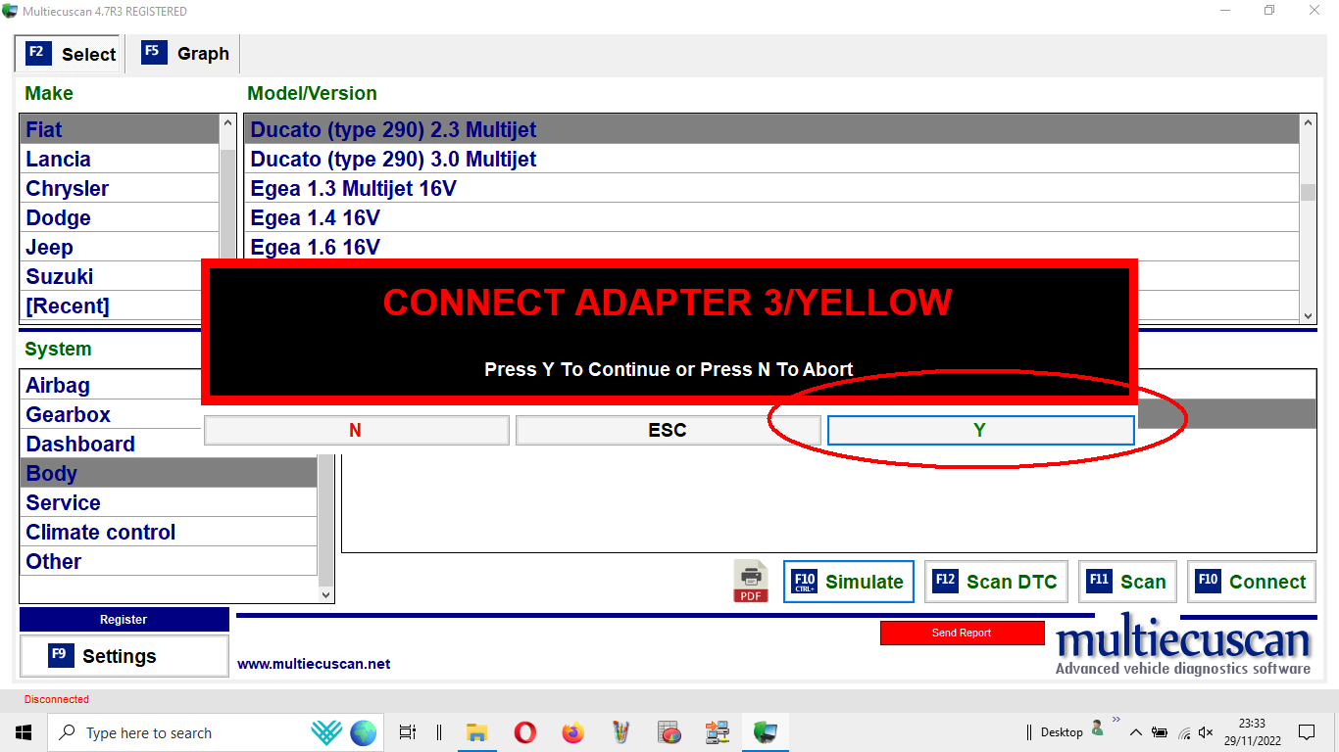Open the Windows Start menu
The image size is (1339, 752).
24,732
